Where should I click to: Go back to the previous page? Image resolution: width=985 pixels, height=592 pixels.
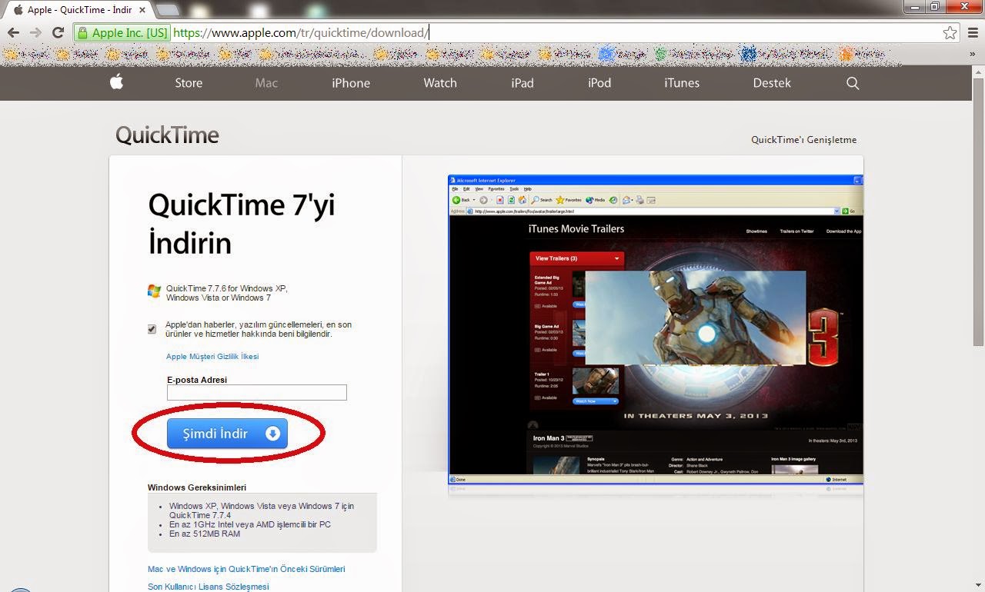coord(13,32)
